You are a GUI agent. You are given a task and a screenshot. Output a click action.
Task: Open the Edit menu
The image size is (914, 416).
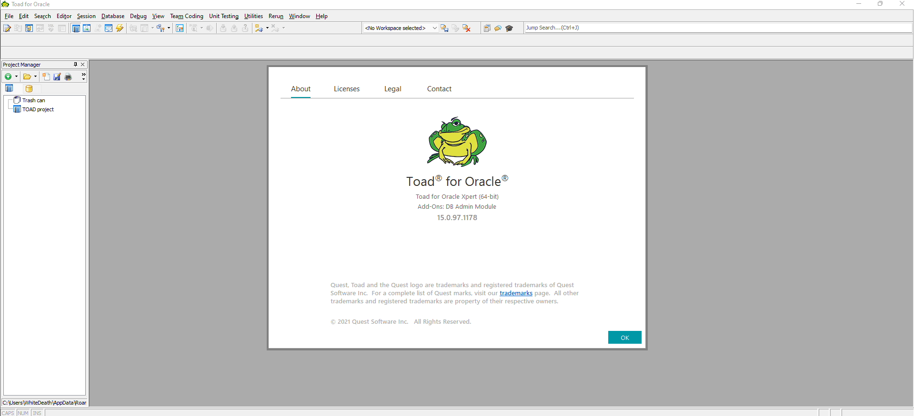[x=24, y=16]
